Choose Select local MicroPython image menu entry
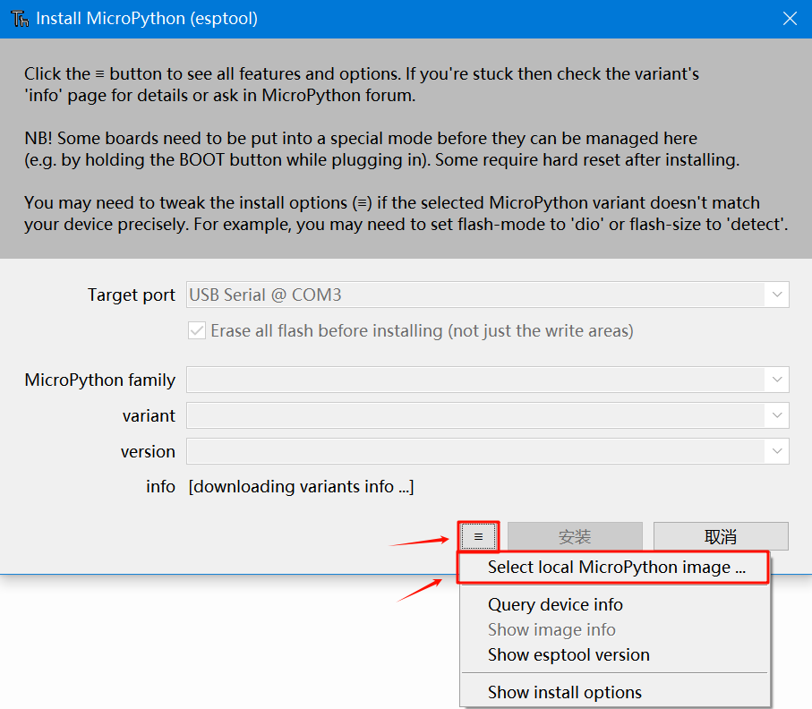This screenshot has width=812, height=709. click(x=614, y=568)
